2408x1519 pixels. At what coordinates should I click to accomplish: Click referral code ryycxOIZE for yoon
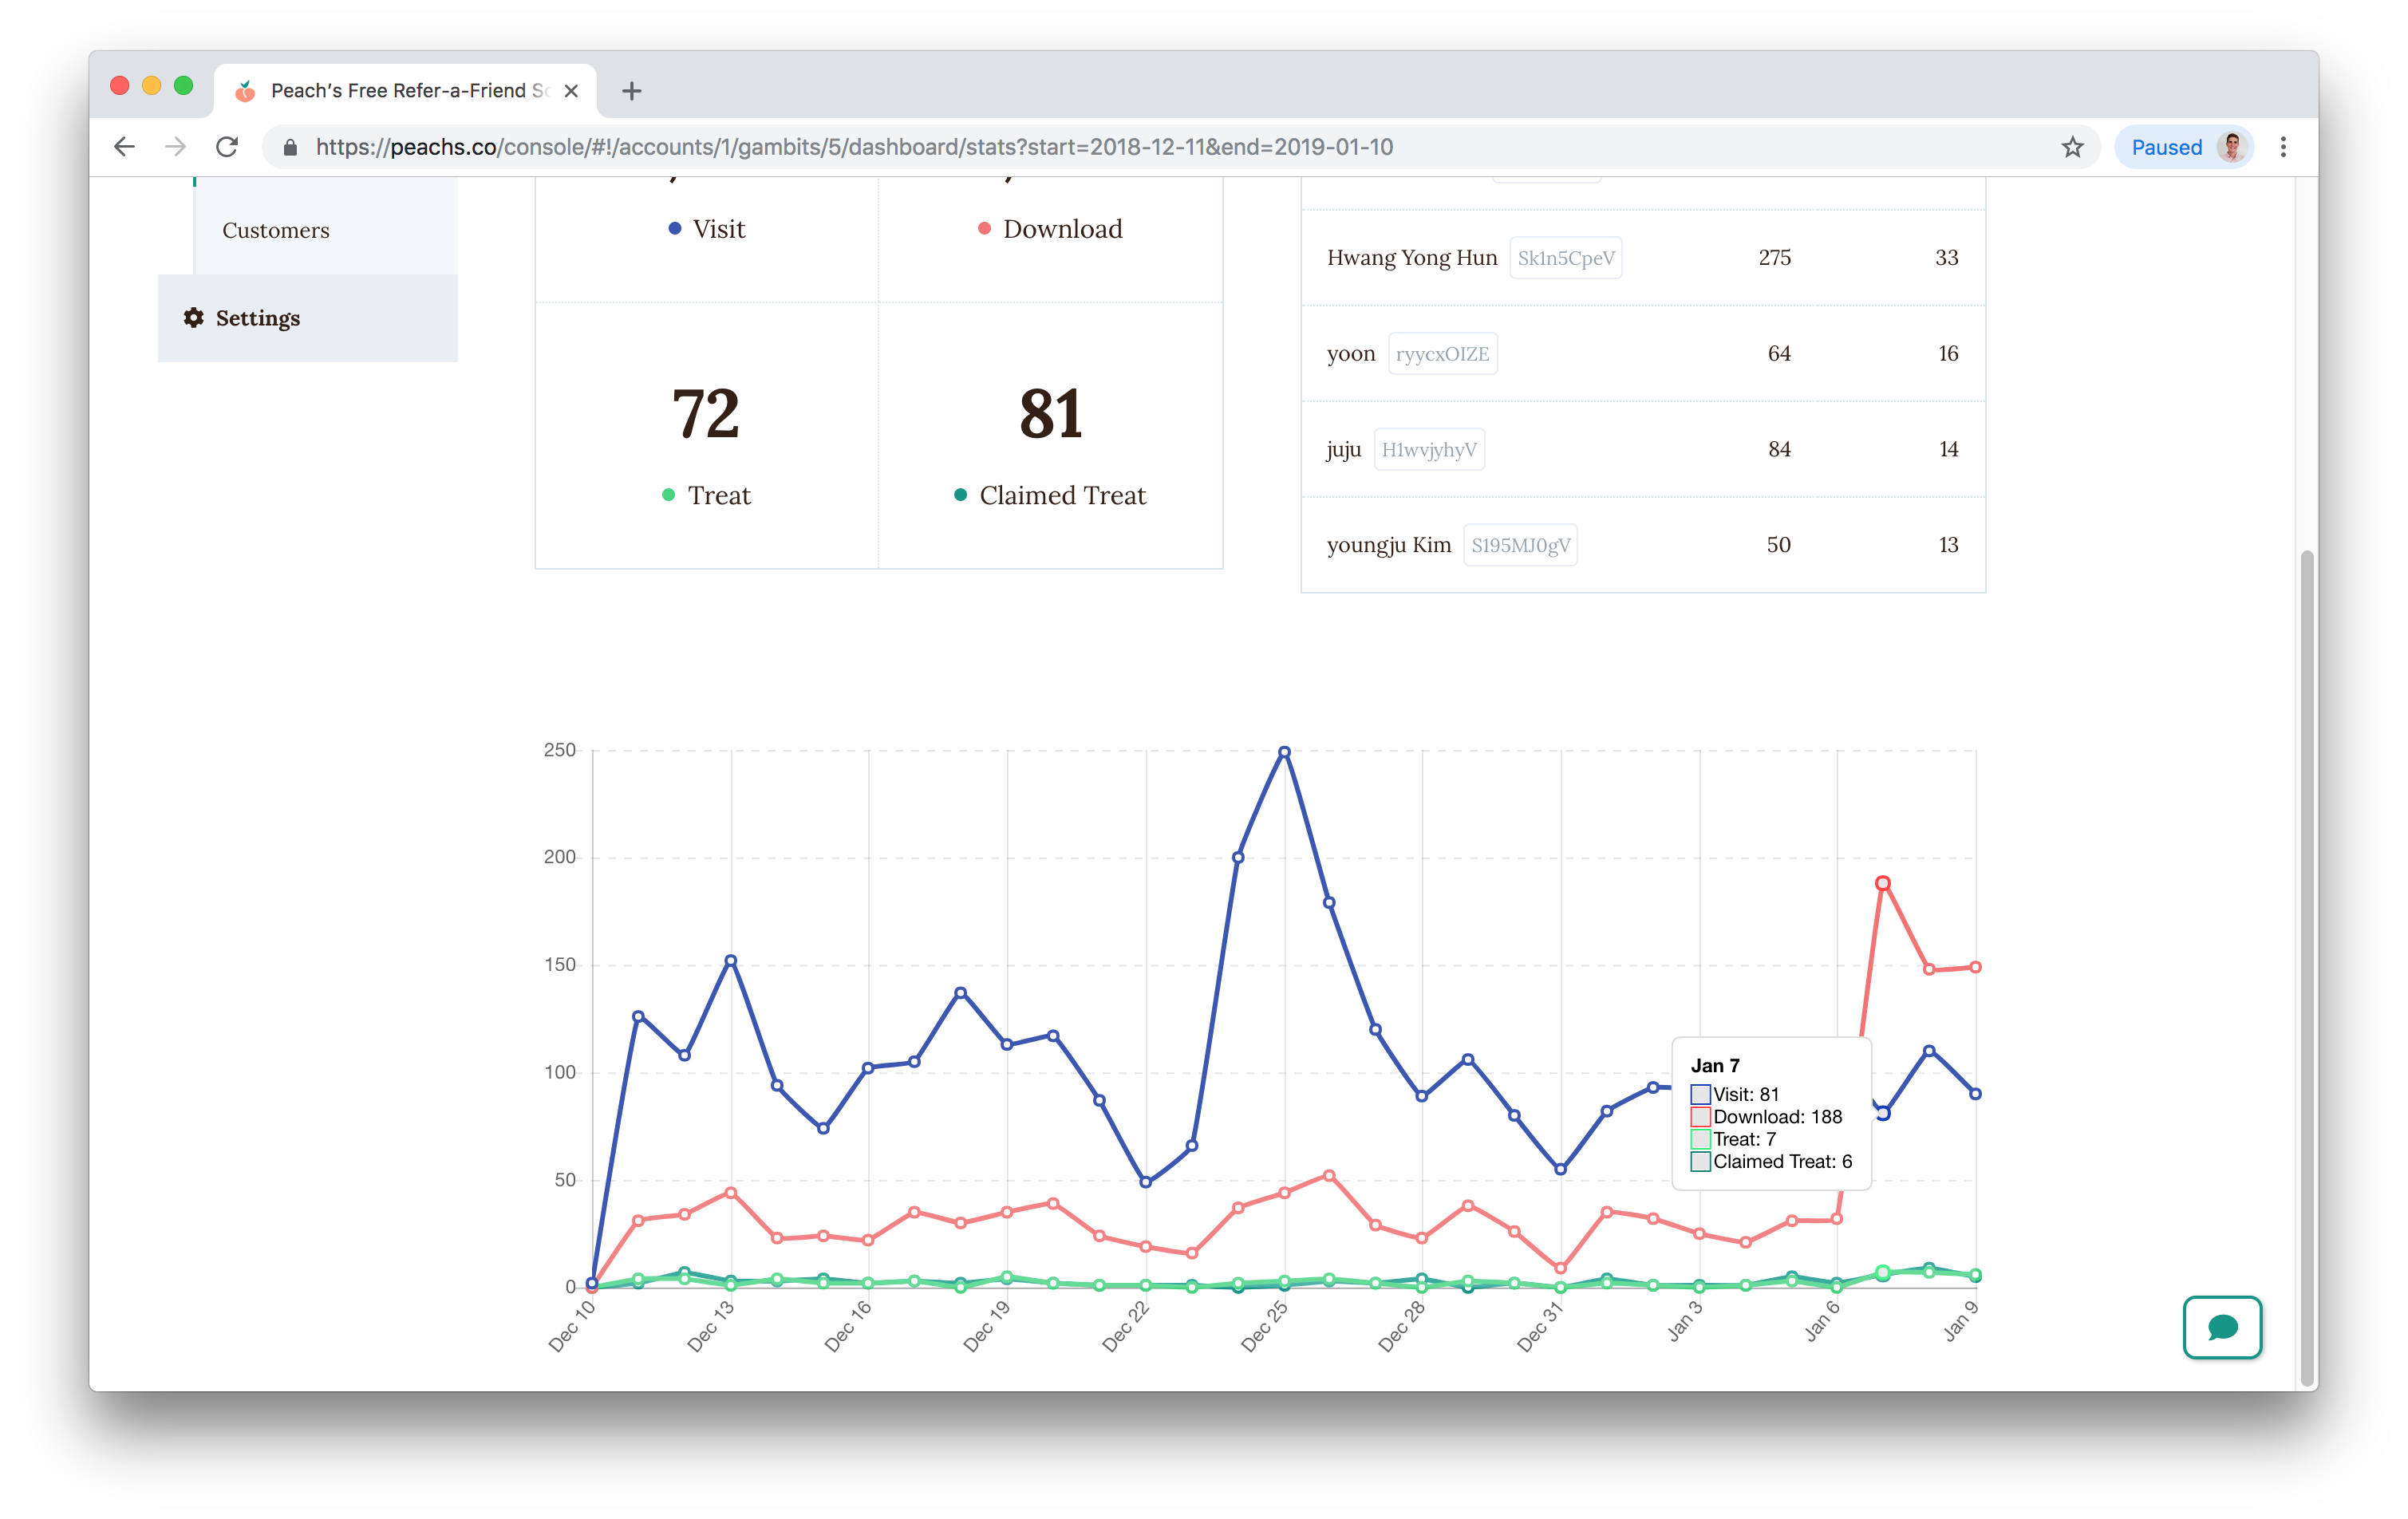[1442, 354]
